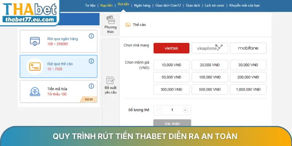Choose Viettel network provider
292x146 pixels.
(x=171, y=48)
